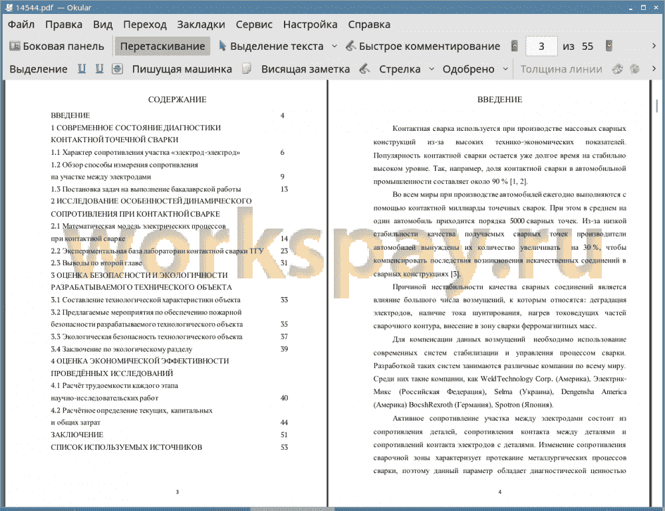Click the vertical scrollbar handle
This screenshot has width=665, height=511.
tap(656, 106)
